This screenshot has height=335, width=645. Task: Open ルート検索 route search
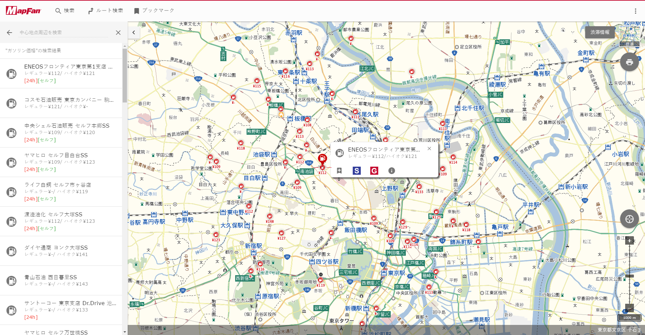105,11
